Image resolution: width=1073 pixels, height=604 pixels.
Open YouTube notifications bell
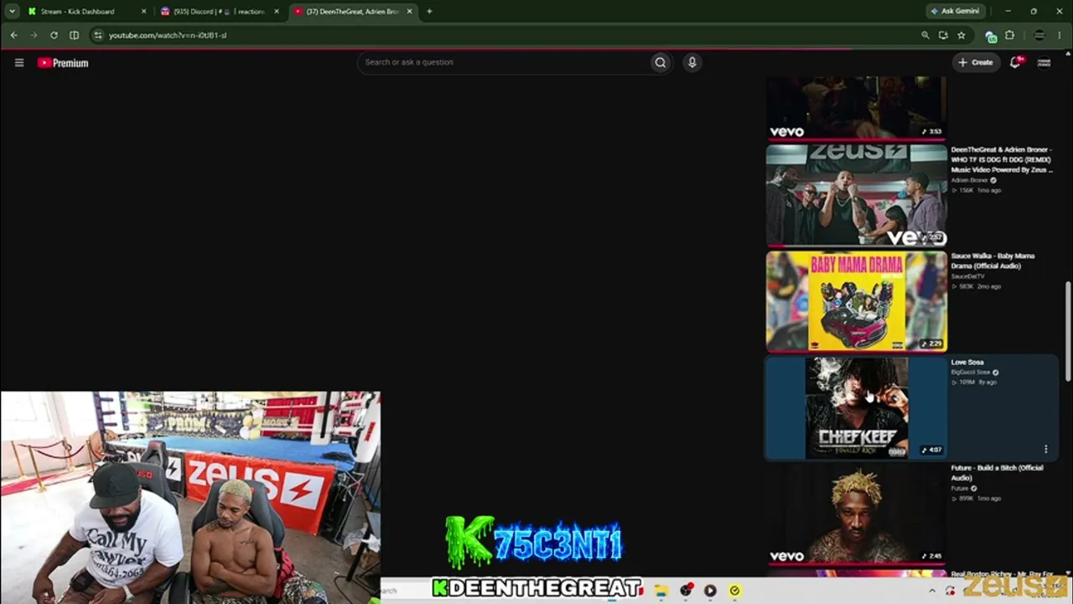tap(1015, 62)
